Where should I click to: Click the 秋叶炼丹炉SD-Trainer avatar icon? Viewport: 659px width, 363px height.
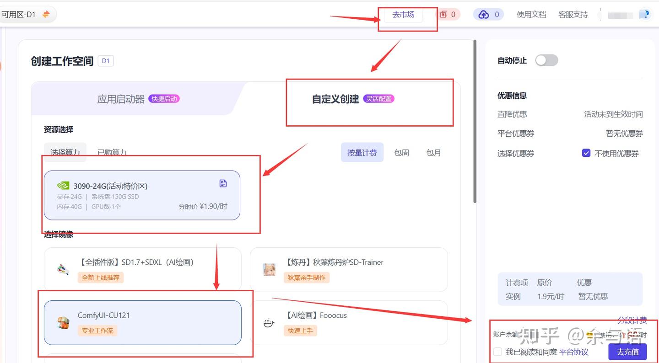click(269, 270)
